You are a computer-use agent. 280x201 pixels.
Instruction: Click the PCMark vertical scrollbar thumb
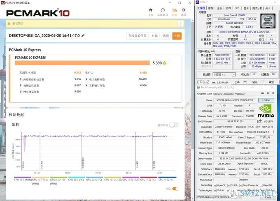(x=192, y=85)
